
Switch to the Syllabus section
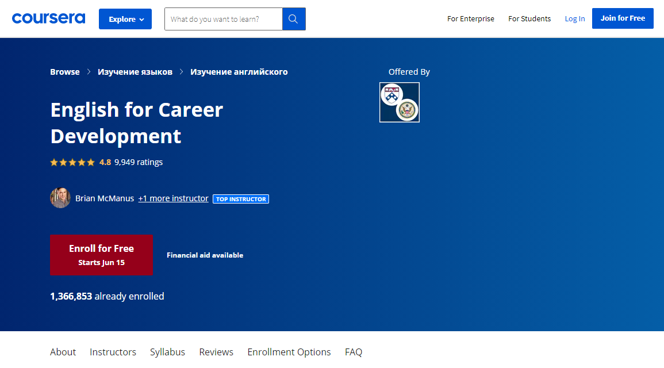point(167,351)
